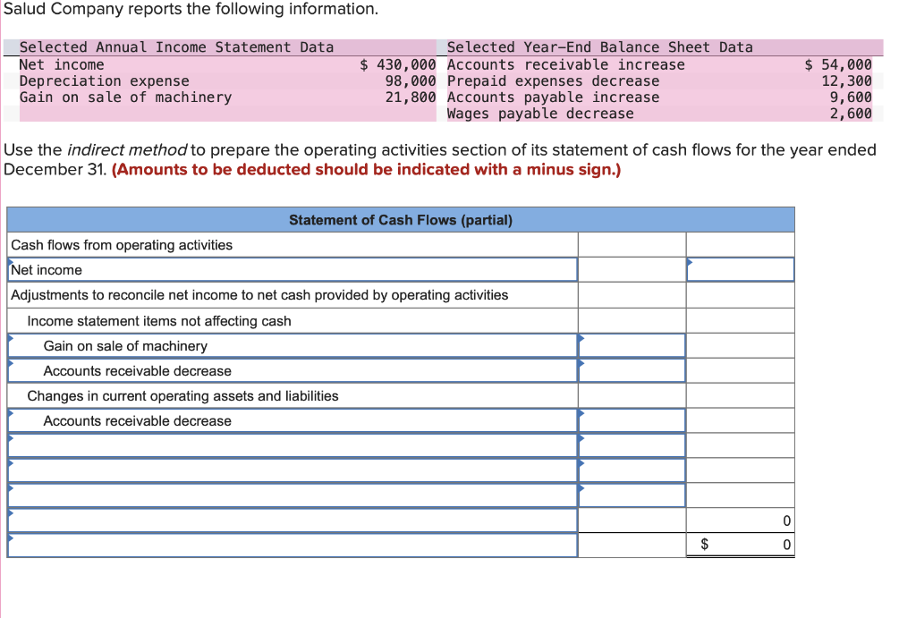The image size is (916, 618).
Task: Click 'Depreciation expense' in the data table
Action: click(x=104, y=80)
